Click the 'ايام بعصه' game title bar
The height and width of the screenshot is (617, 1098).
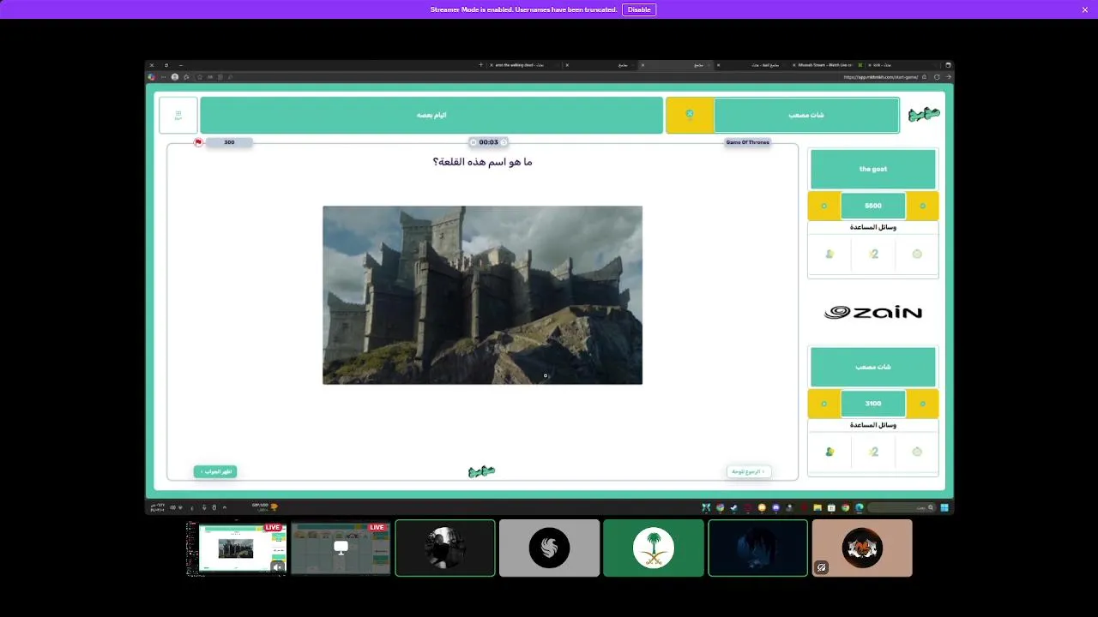pos(431,115)
